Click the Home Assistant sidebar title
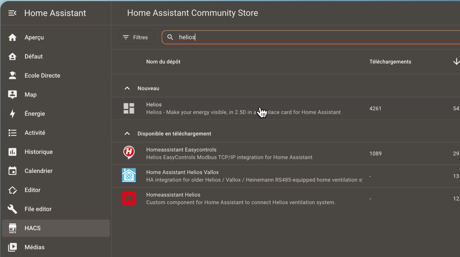This screenshot has height=257, width=460. click(55, 13)
